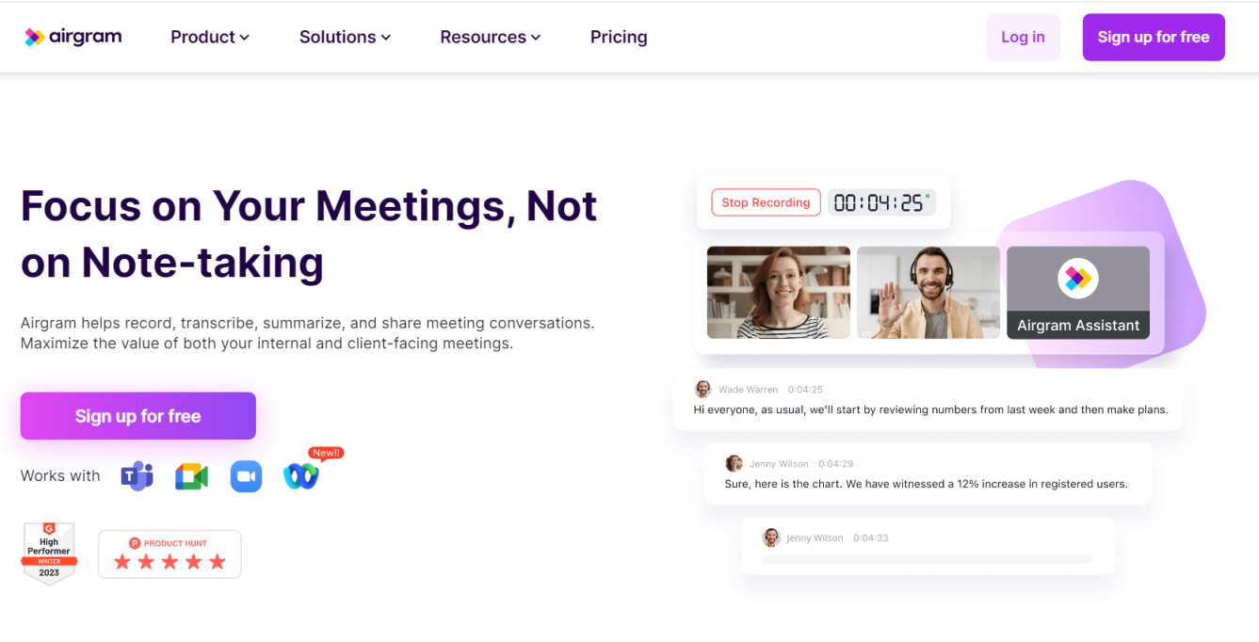Screen dimensions: 1259x642
Task: Click the Zoom icon
Action: [x=246, y=476]
